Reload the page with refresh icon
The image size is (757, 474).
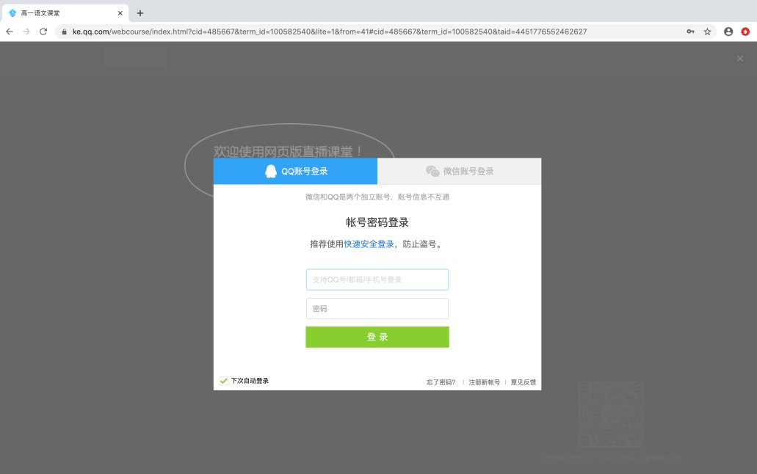coord(43,32)
